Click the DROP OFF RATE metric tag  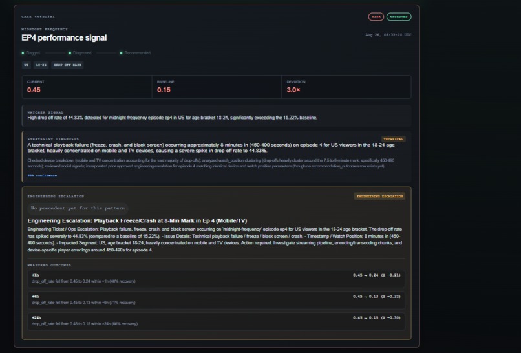pyautogui.click(x=67, y=65)
